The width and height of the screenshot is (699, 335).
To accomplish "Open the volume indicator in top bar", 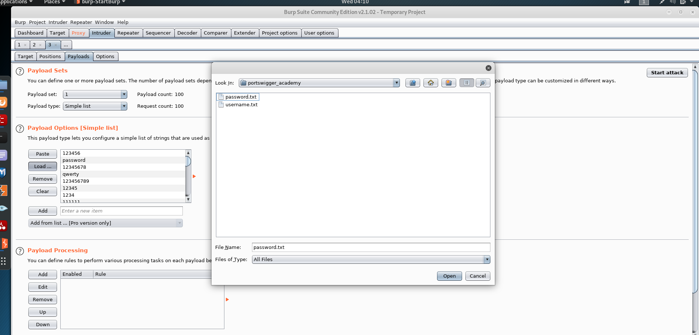I will tap(673, 2).
